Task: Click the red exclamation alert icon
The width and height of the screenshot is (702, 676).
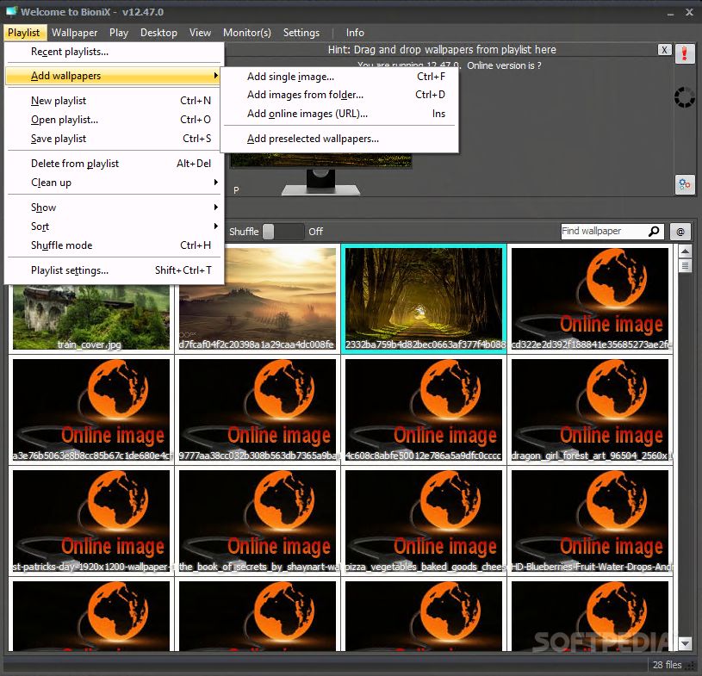Action: point(685,54)
